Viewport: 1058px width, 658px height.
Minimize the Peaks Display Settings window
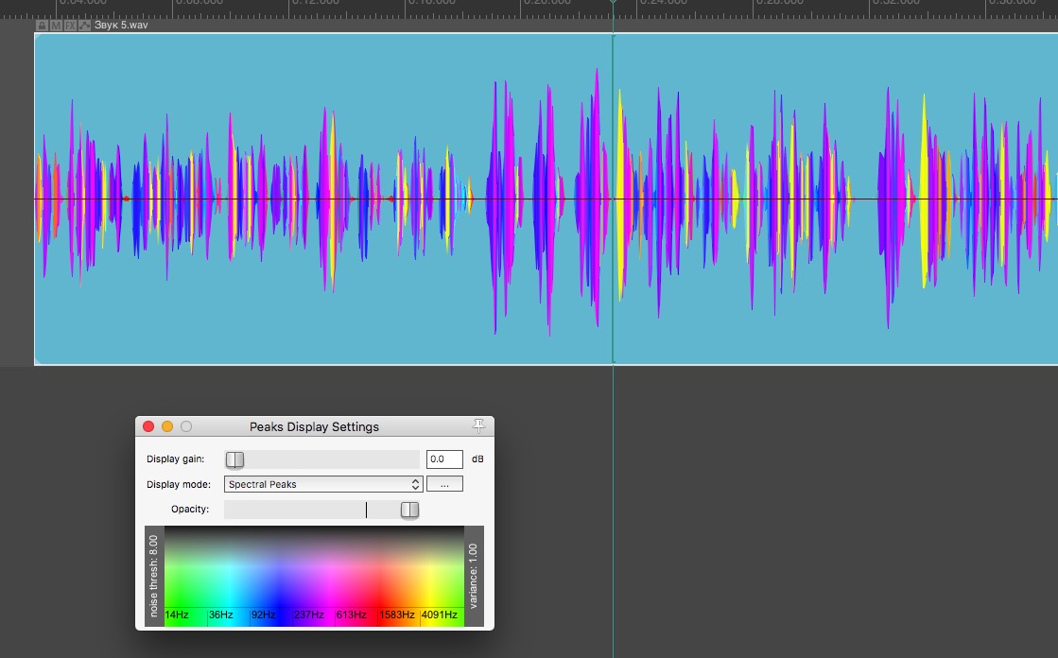(x=167, y=426)
